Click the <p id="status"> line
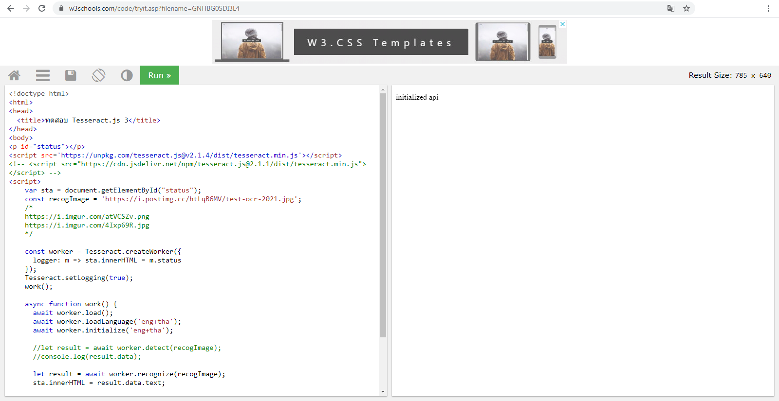Viewport: 779px width, 401px height. click(x=47, y=146)
